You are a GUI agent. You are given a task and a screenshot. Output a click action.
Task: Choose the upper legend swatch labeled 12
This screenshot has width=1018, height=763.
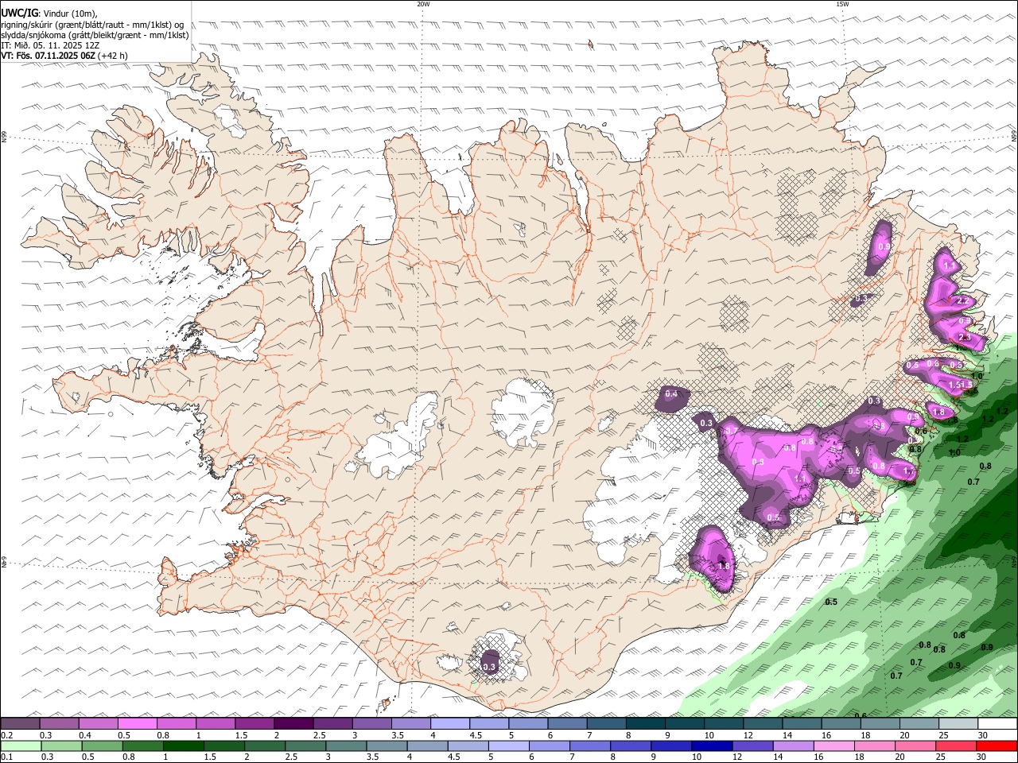click(x=762, y=723)
